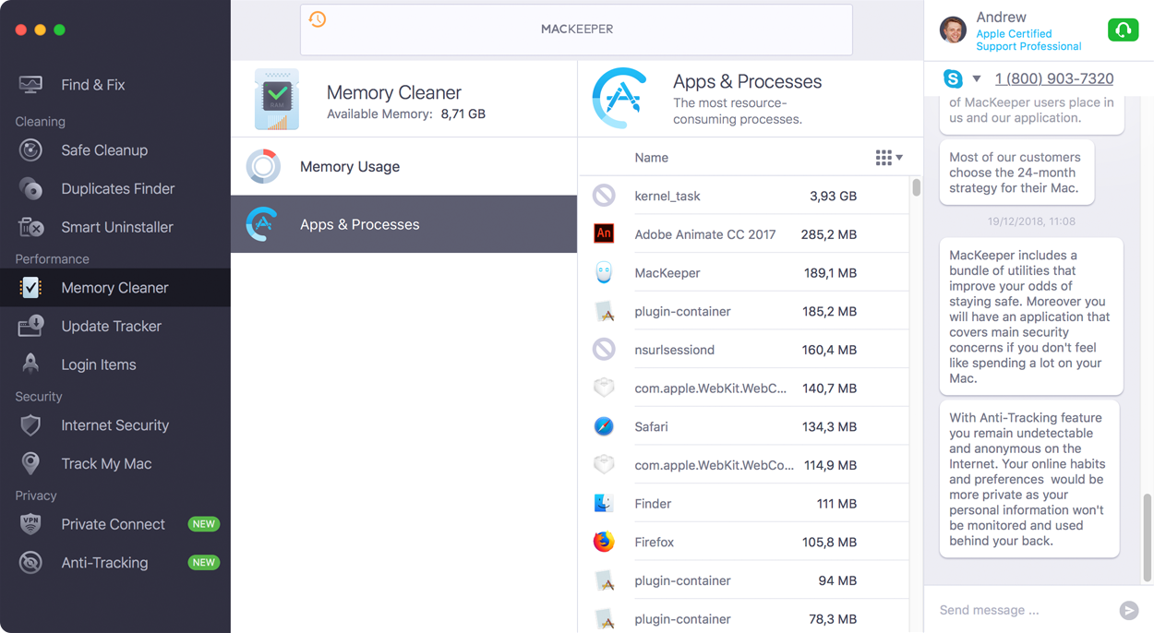Viewport: 1154px width, 633px height.
Task: Open Login Items rocket icon
Action: click(30, 364)
